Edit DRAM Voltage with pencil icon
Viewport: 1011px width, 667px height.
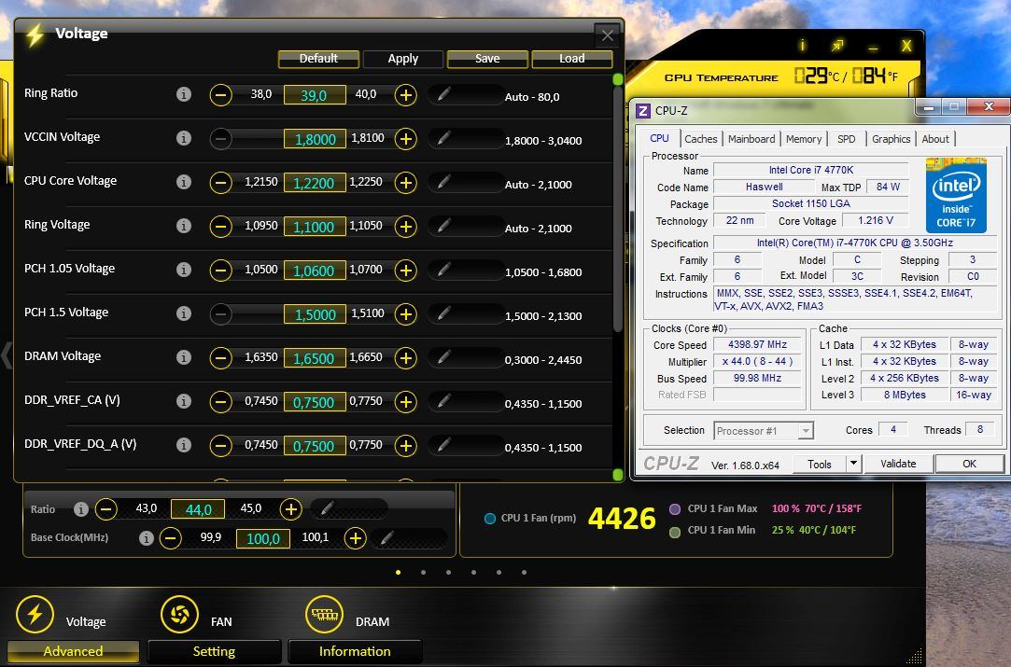(x=443, y=357)
